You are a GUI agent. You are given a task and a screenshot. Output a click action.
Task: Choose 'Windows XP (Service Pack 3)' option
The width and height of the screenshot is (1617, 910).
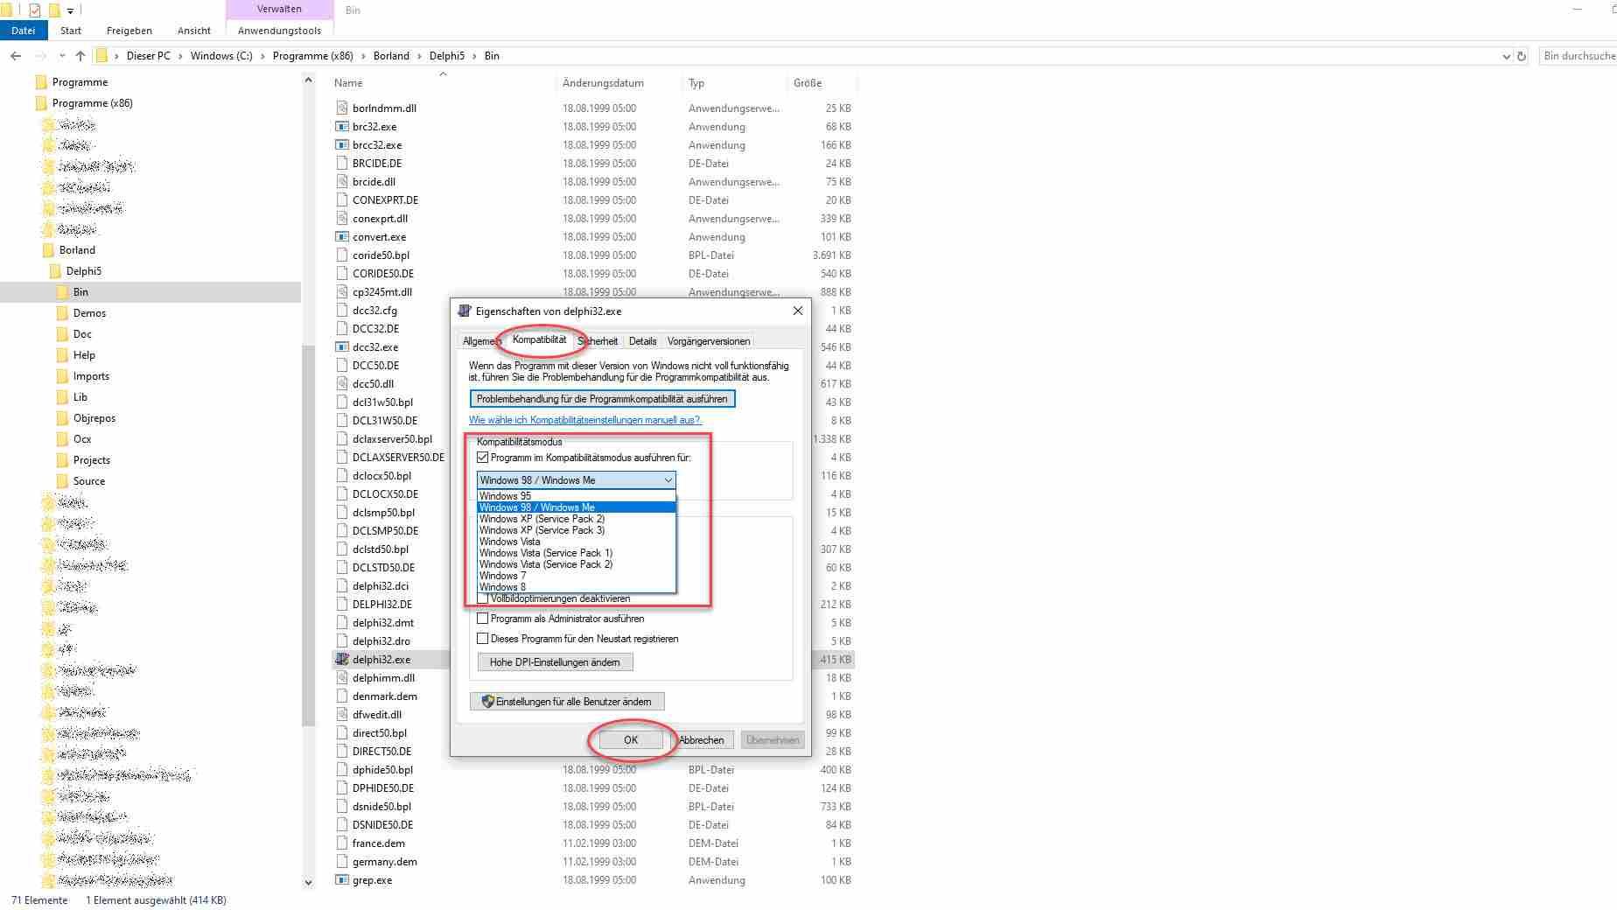[x=577, y=530]
